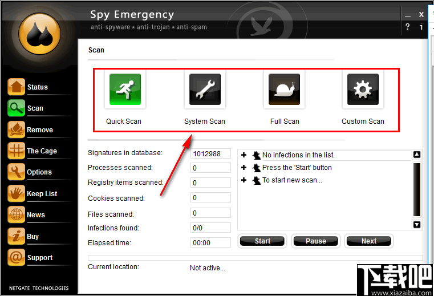Click the 'No infections in the list.' text
The width and height of the screenshot is (434, 296).
(298, 155)
